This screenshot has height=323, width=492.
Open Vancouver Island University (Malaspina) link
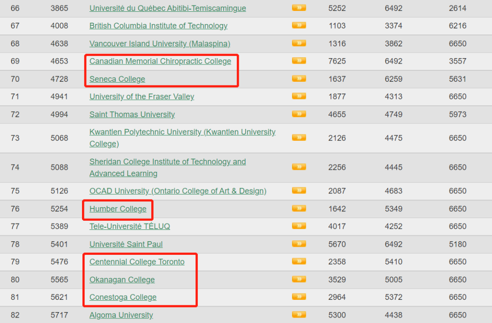[x=160, y=44]
